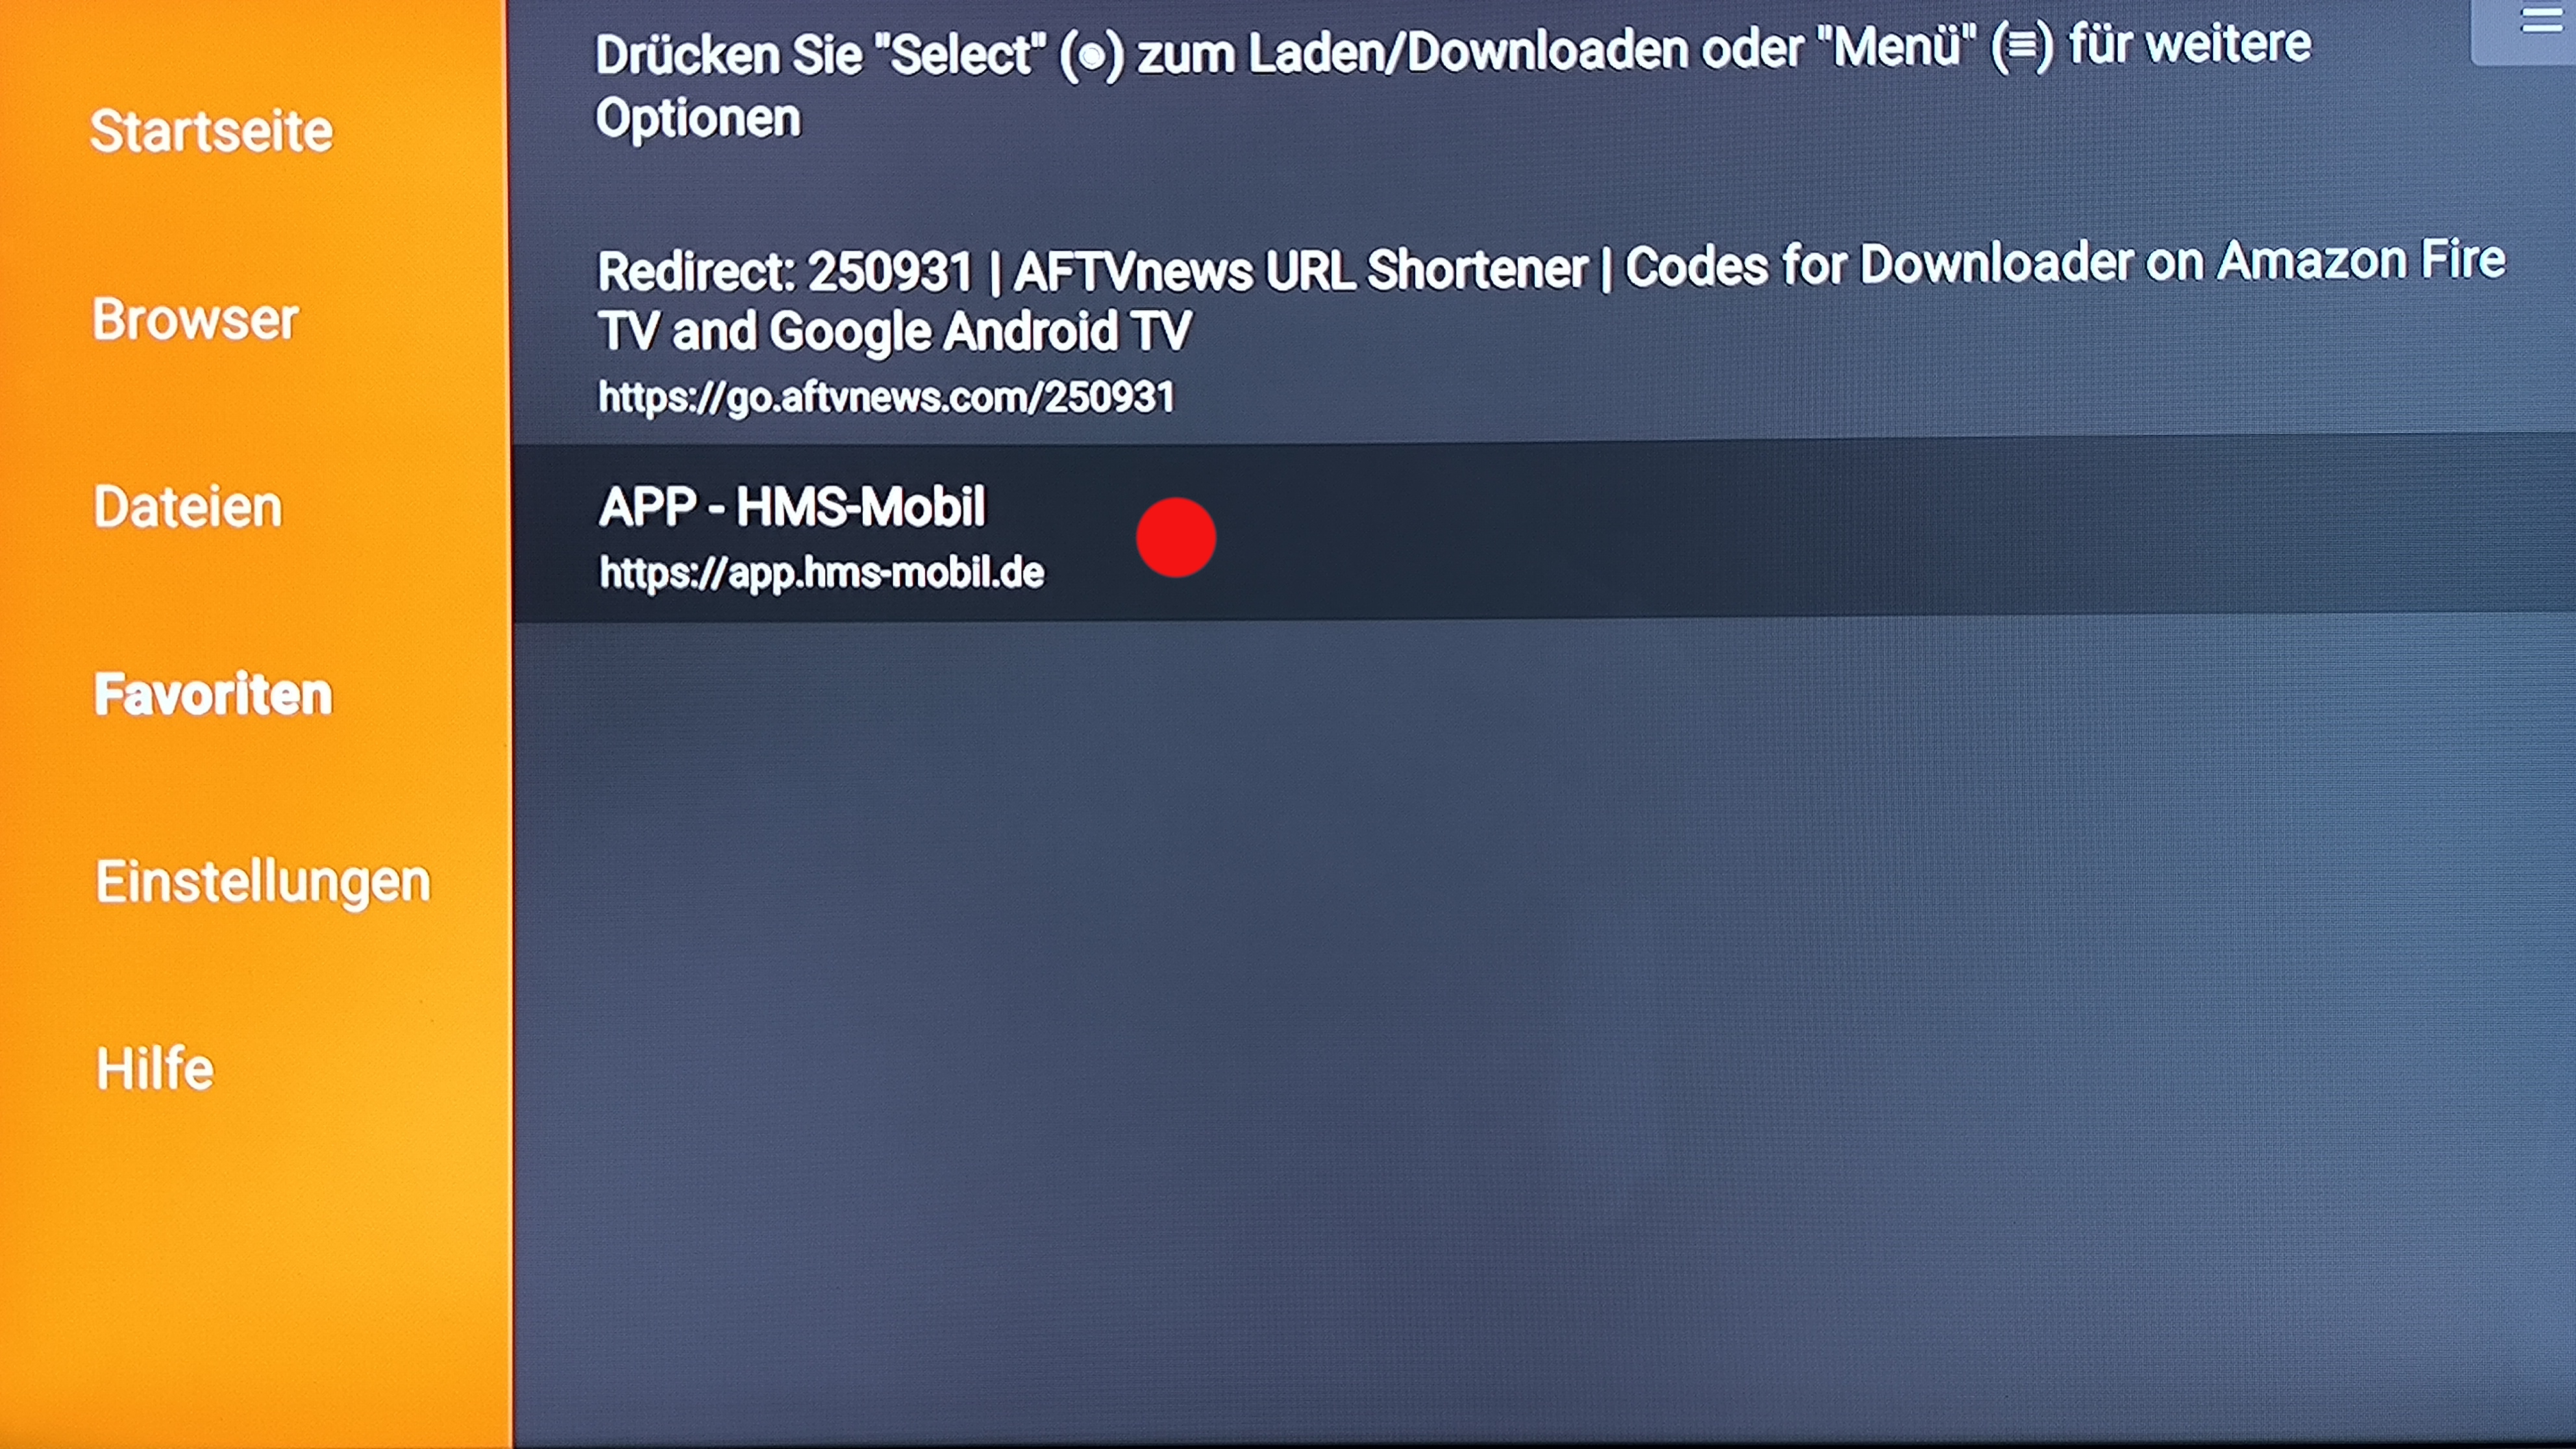Switch to the Dateien section
This screenshot has width=2576, height=1449.
coord(188,506)
